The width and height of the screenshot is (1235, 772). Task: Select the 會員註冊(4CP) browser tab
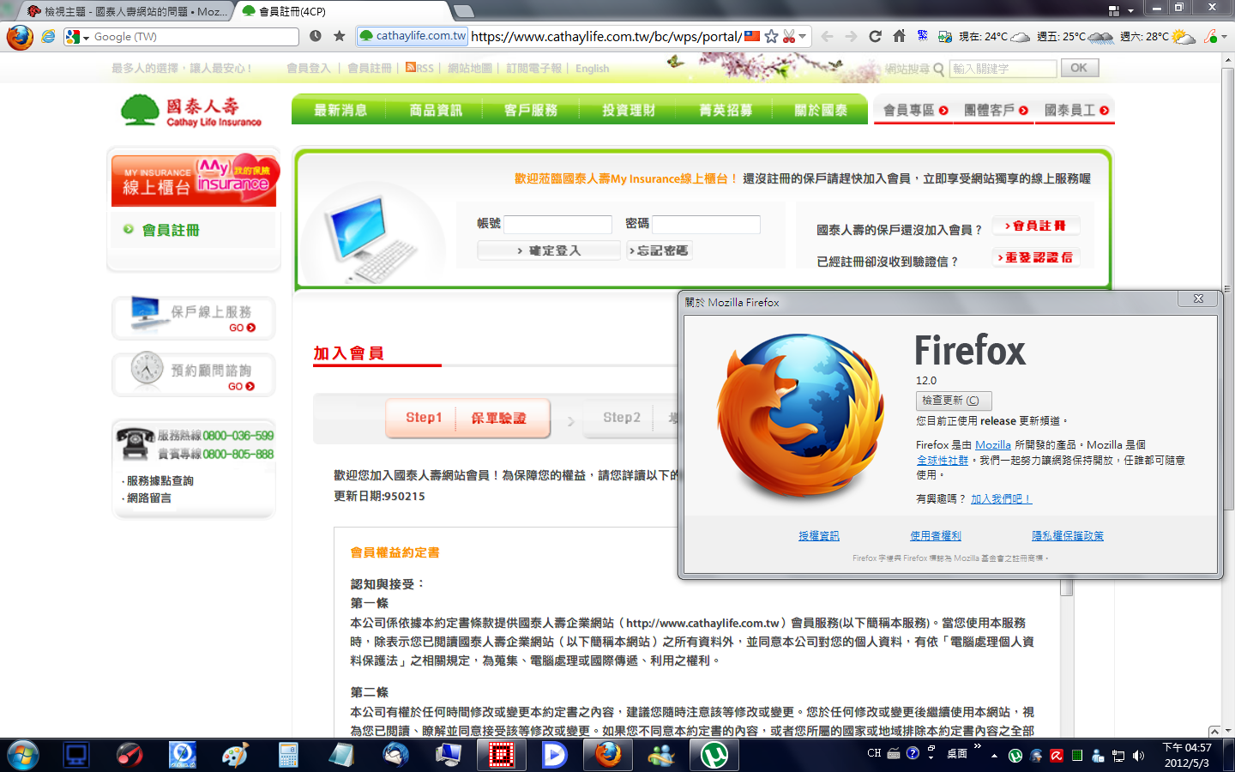click(x=341, y=12)
